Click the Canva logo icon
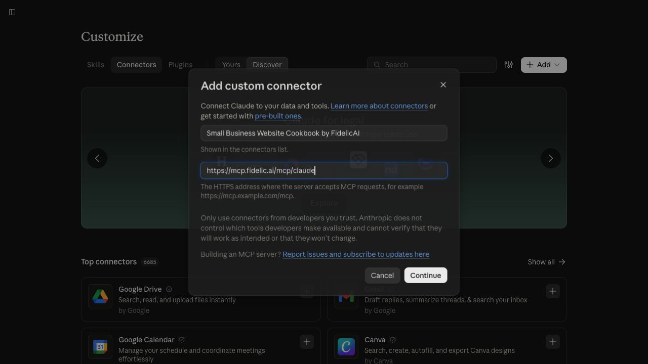Viewport: 648px width, 364px height. coord(346,347)
